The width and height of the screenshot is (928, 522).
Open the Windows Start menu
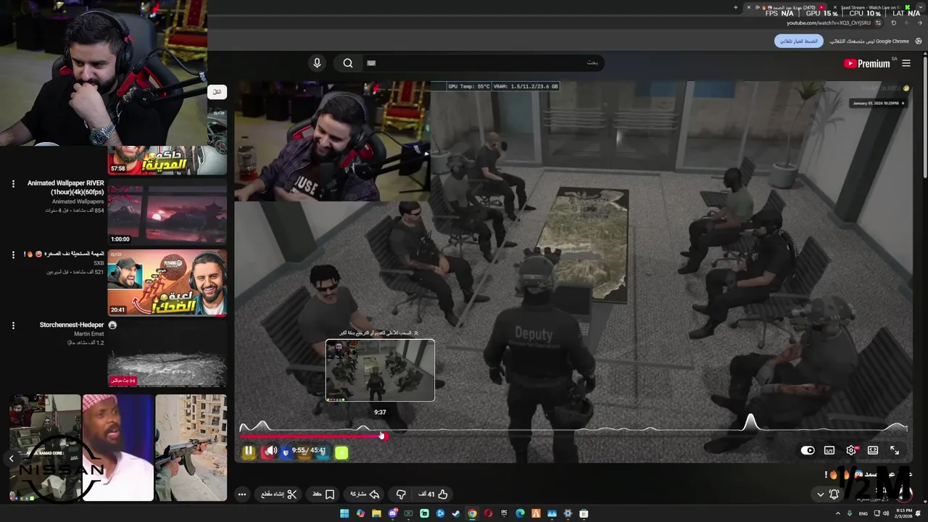tap(344, 513)
